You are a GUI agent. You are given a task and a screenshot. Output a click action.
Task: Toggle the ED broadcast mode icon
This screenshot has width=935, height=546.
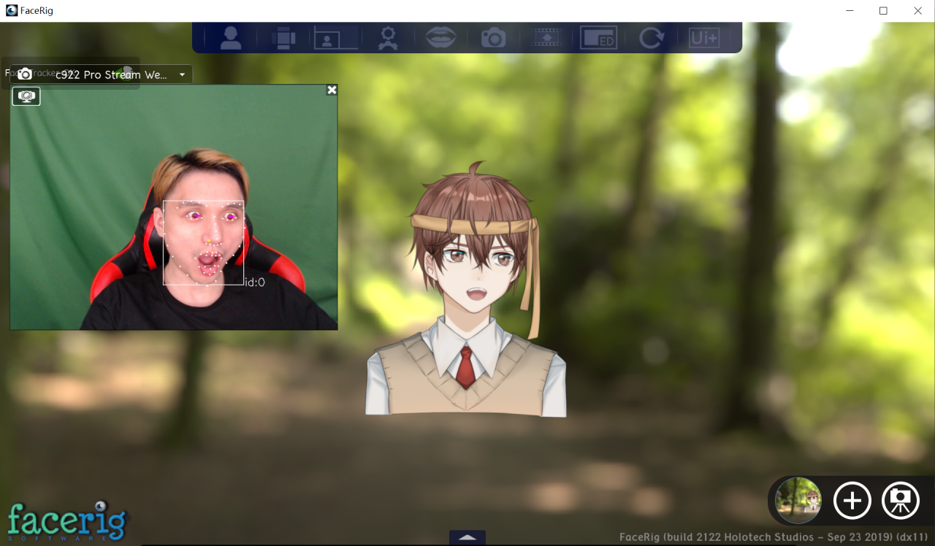598,37
